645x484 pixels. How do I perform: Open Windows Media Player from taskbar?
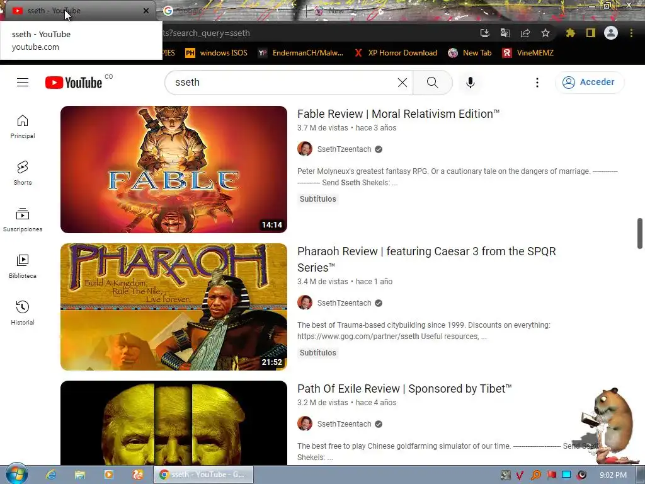pyautogui.click(x=108, y=475)
